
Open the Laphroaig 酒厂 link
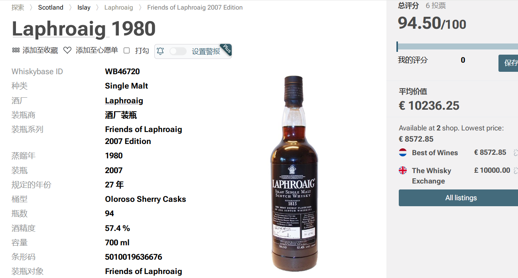pos(124,101)
